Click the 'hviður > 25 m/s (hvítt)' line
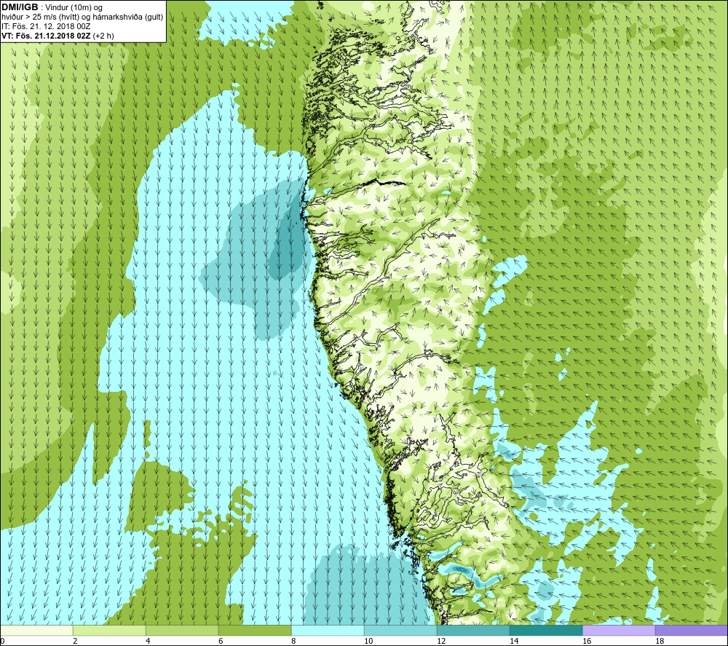Screen dimensions: 728x646 pos(82,17)
